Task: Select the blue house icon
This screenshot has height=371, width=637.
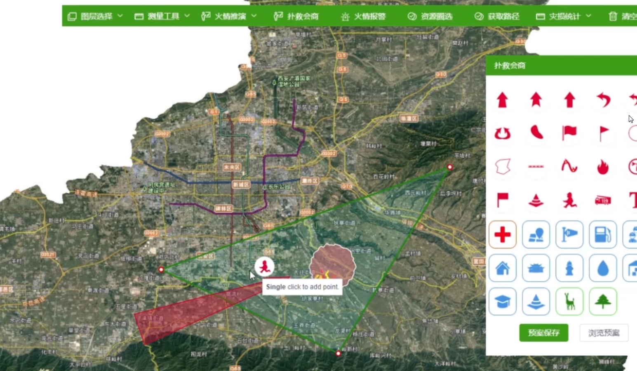Action: click(503, 268)
